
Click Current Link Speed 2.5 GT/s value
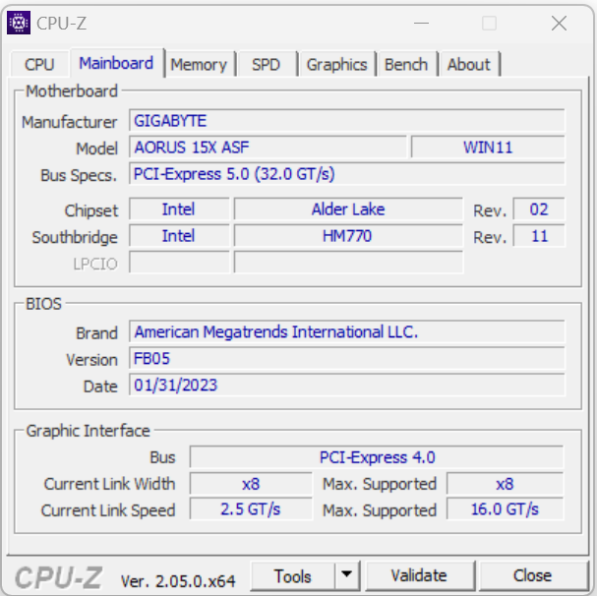coord(251,509)
